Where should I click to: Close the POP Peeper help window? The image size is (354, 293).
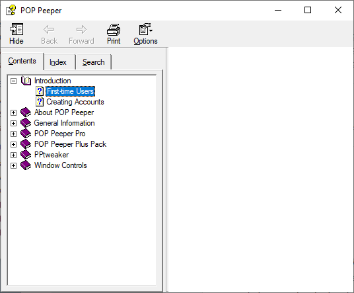point(338,10)
